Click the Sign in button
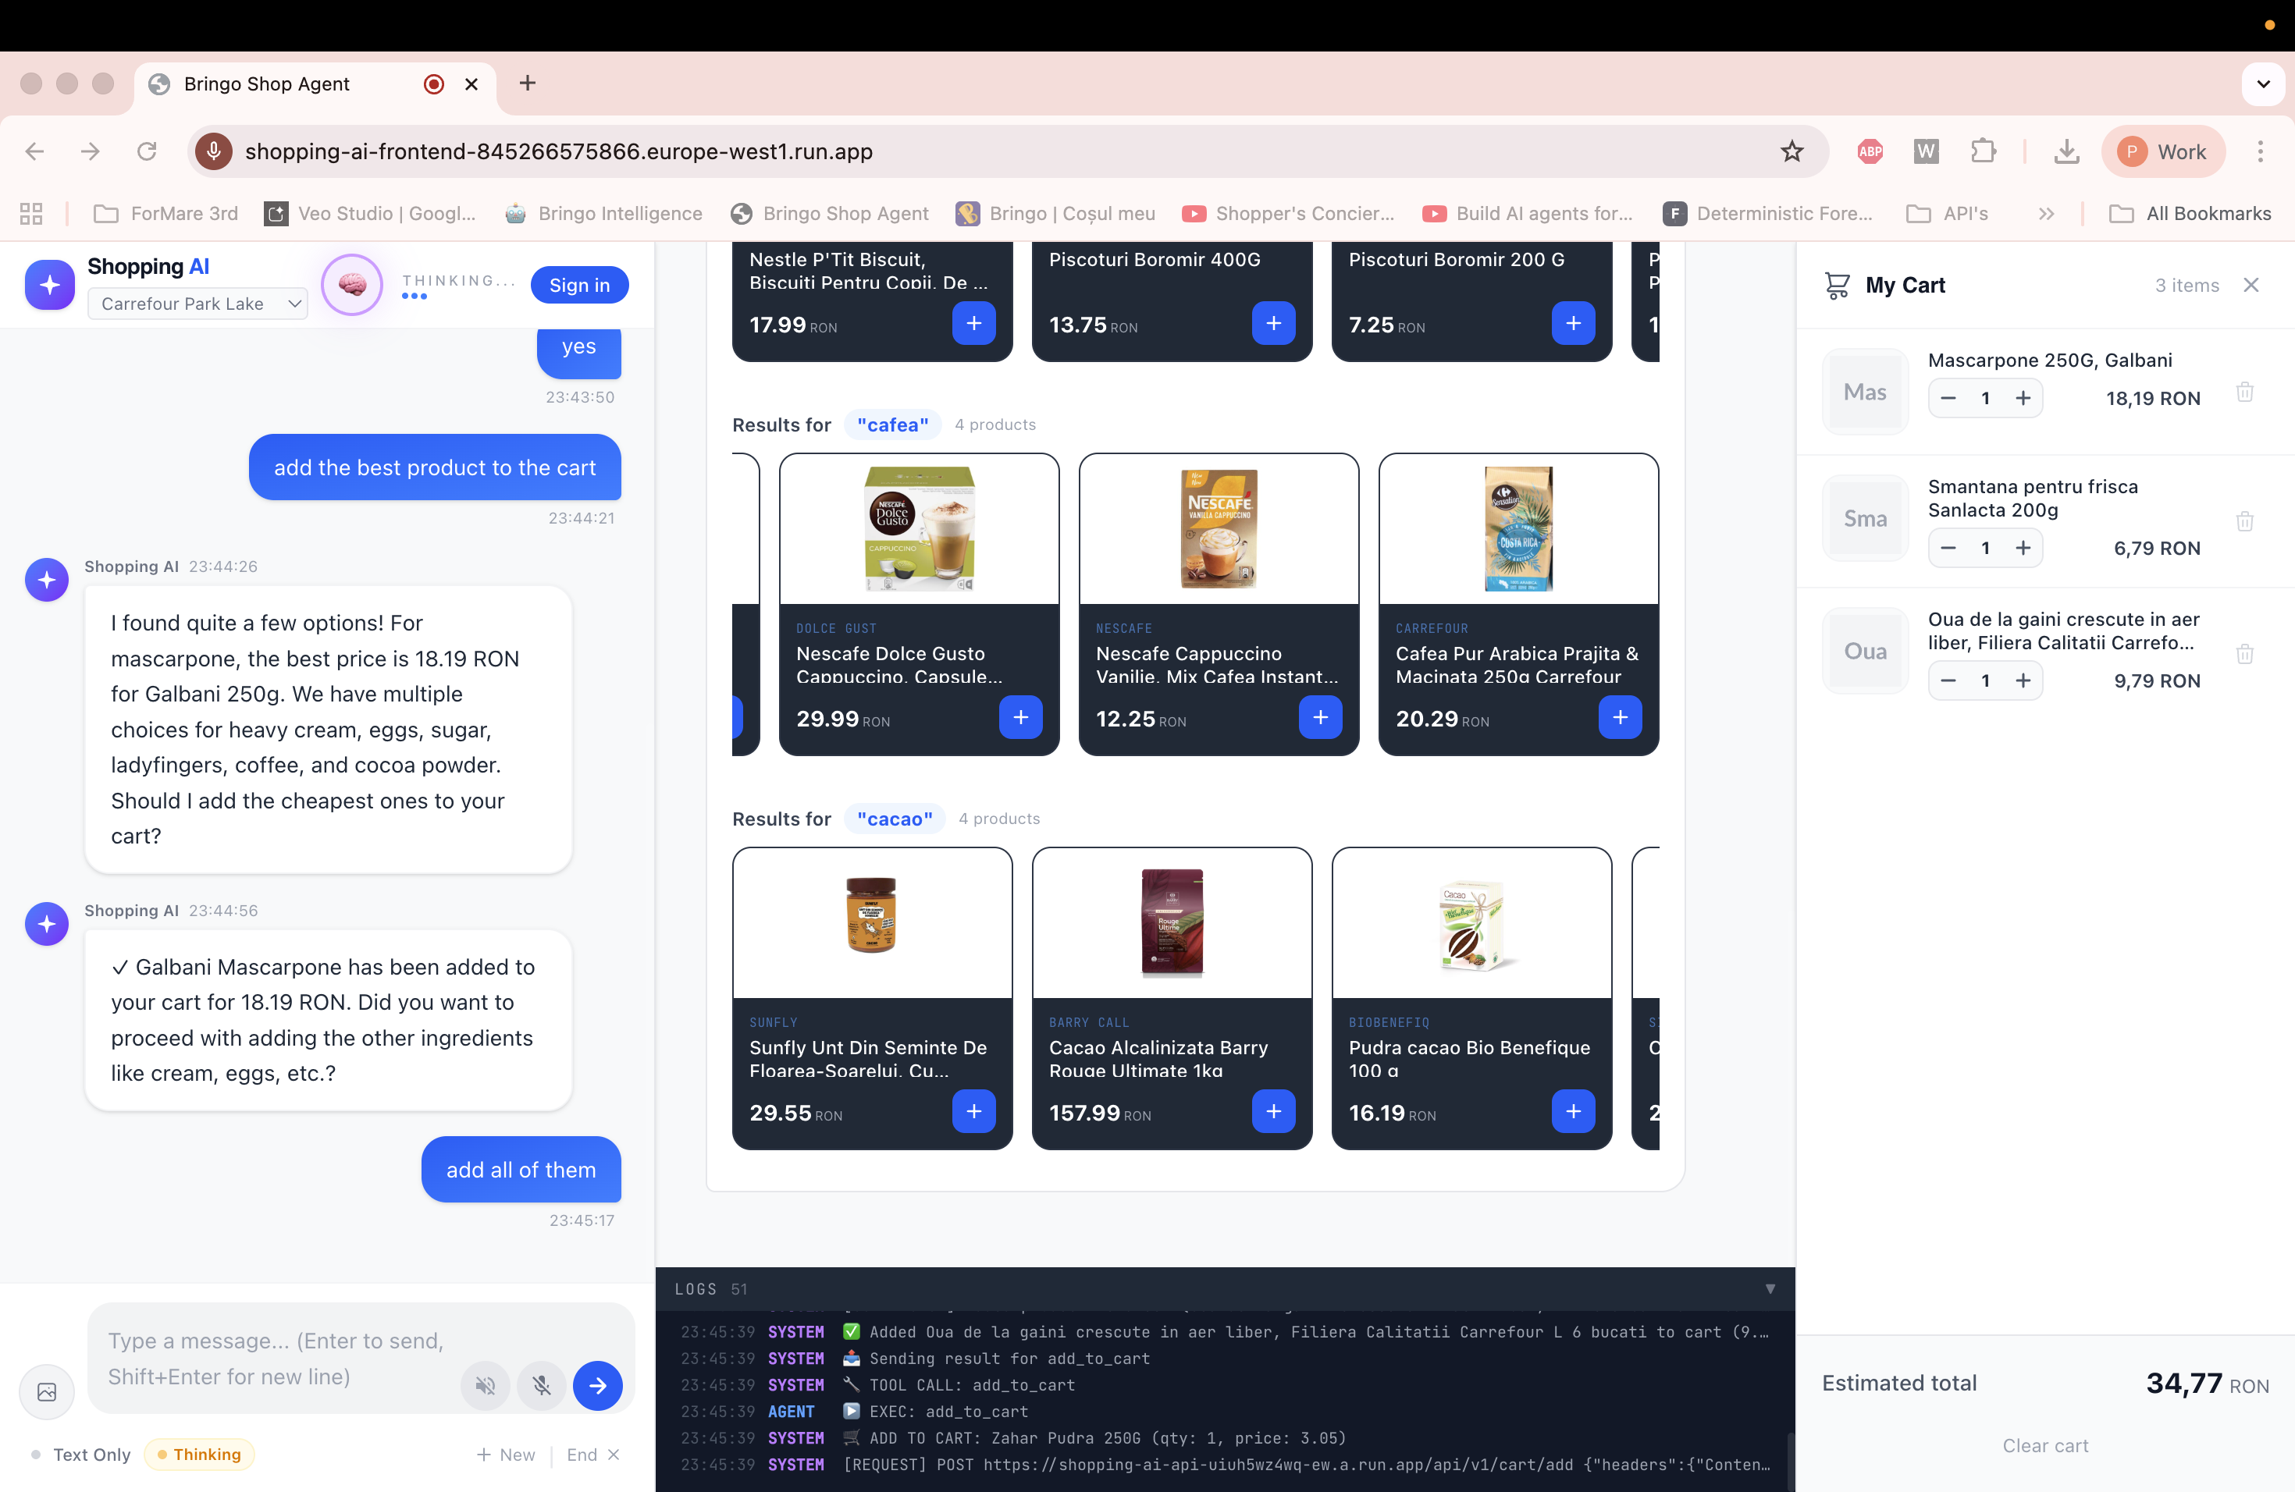Viewport: 2295px width, 1492px height. click(578, 286)
